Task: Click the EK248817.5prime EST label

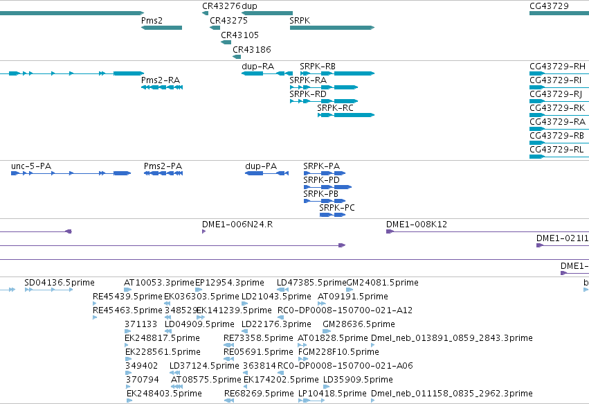Action: [162, 338]
